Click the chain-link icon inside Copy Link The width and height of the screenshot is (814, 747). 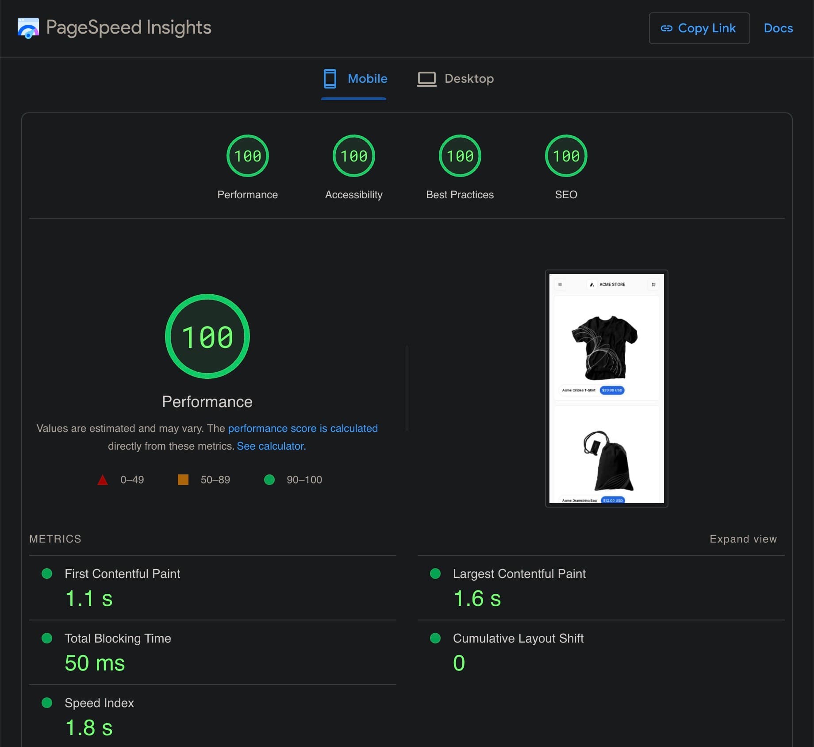pyautogui.click(x=666, y=28)
